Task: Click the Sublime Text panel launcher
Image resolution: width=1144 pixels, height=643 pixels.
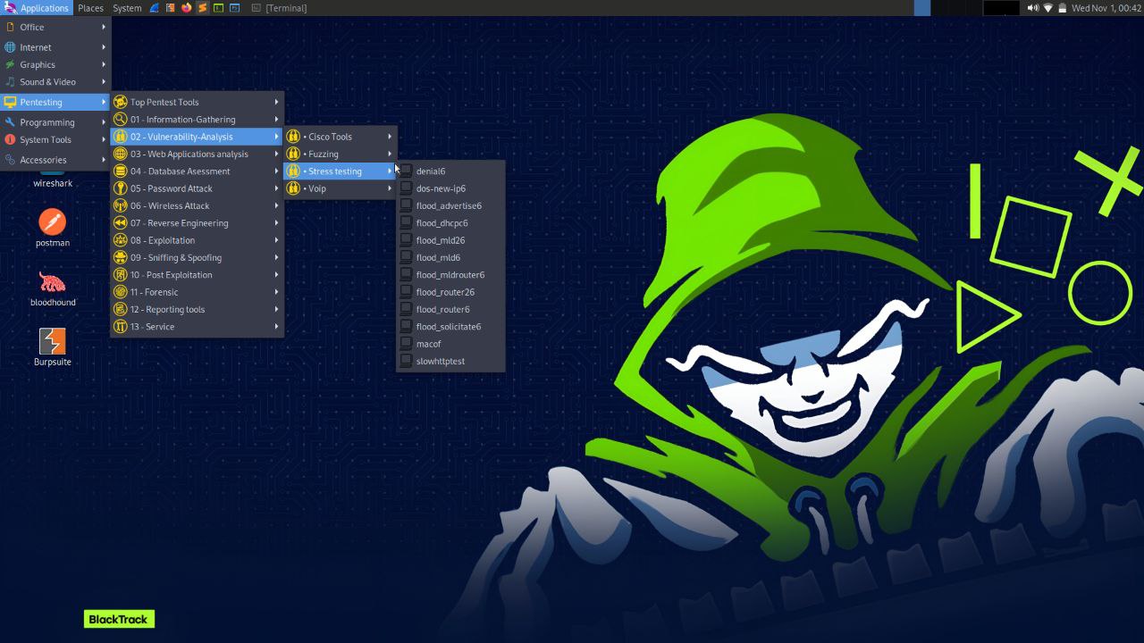Action: click(x=202, y=8)
